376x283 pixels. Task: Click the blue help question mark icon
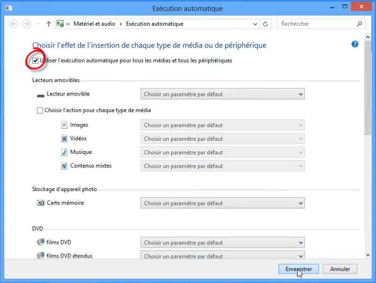(x=354, y=44)
